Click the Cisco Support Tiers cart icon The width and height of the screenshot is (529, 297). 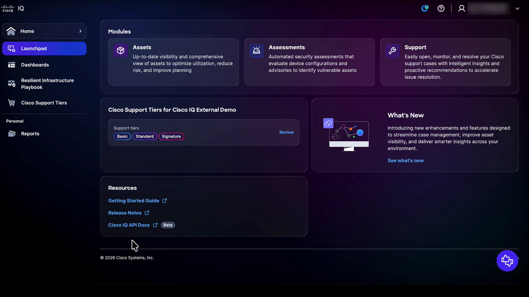[12, 103]
